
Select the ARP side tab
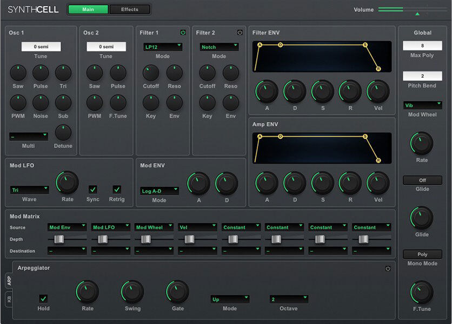click(x=9, y=280)
